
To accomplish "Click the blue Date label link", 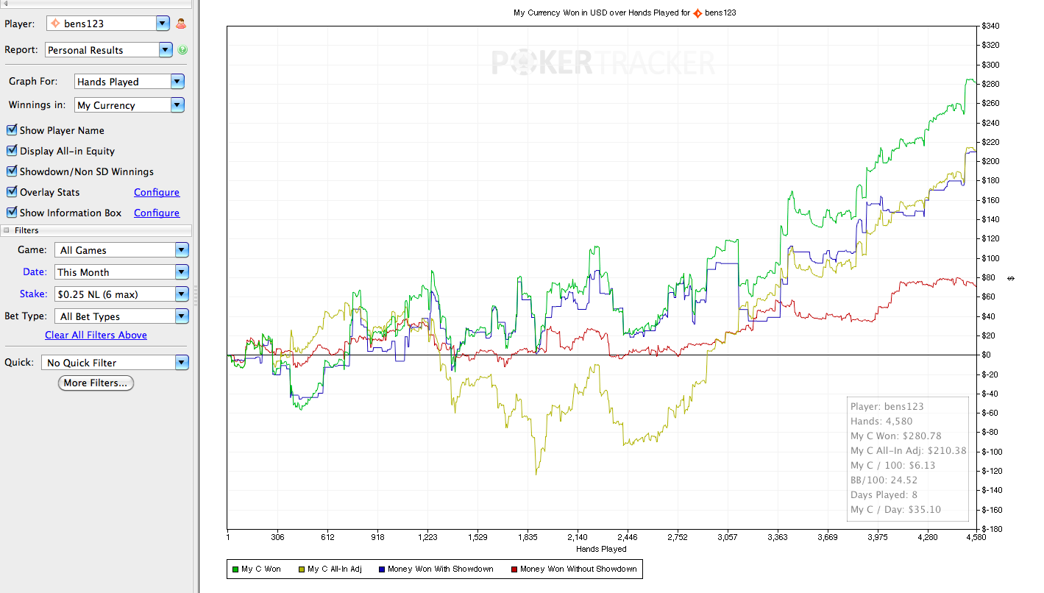I will [x=35, y=272].
